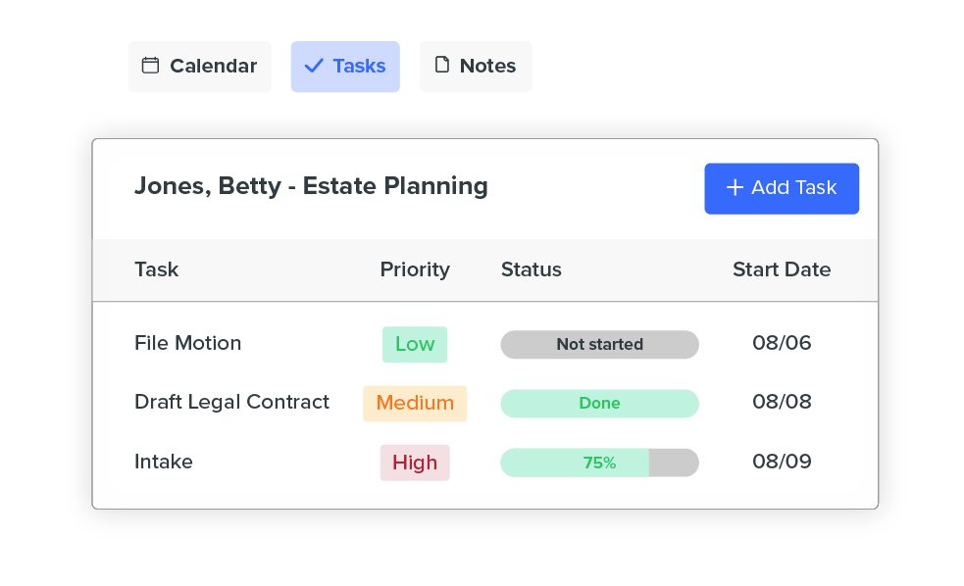964x586 pixels.
Task: Select the Low priority badge for File Motion
Action: (414, 344)
